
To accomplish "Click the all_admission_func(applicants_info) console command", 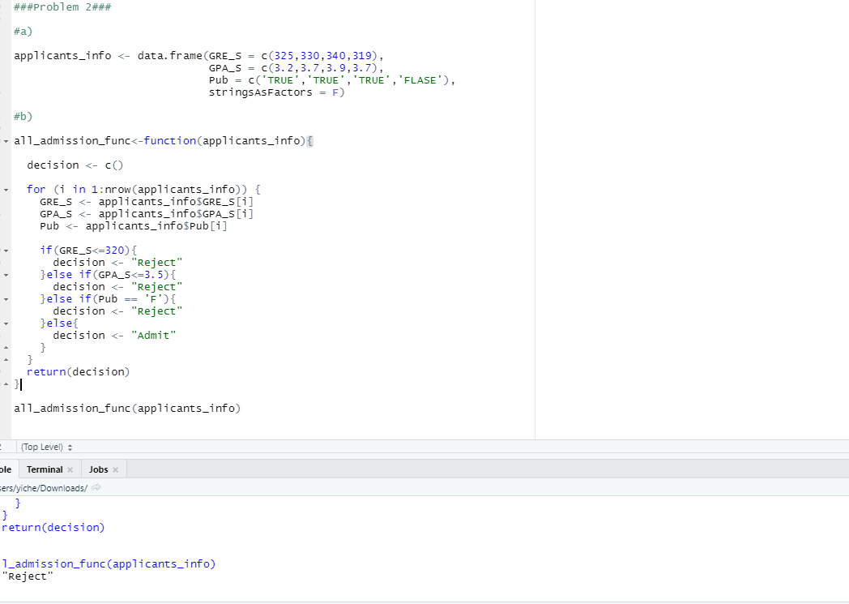I will [x=108, y=563].
